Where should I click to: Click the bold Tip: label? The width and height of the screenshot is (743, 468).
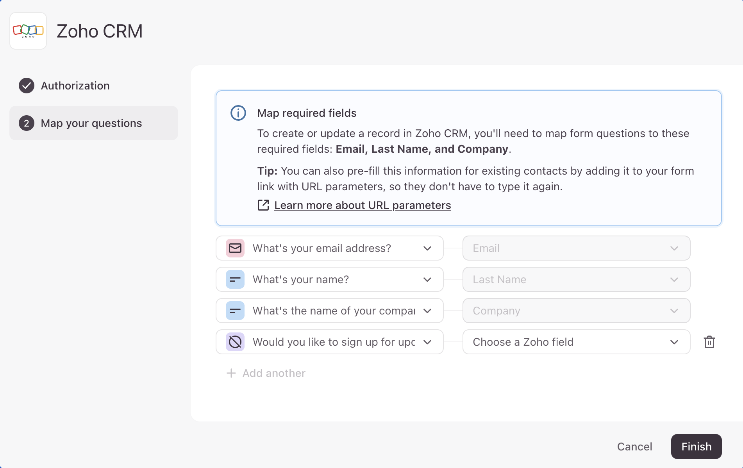(x=267, y=171)
